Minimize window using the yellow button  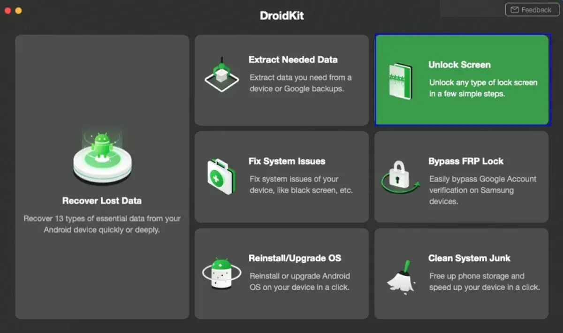pos(18,10)
